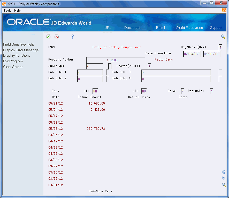Click the Date Thru field 05/31/12
This screenshot has height=198, width=229.
click(x=212, y=54)
